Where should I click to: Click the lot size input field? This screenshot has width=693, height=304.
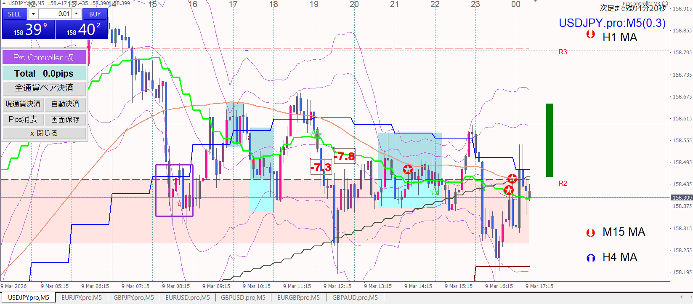coord(55,14)
